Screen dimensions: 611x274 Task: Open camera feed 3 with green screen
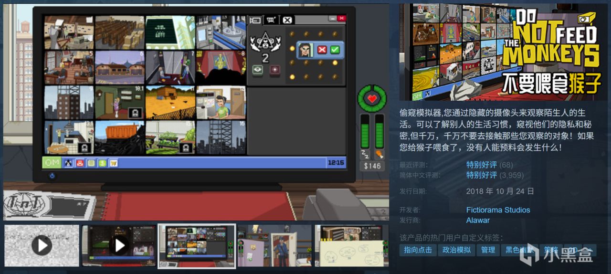coord(170,32)
